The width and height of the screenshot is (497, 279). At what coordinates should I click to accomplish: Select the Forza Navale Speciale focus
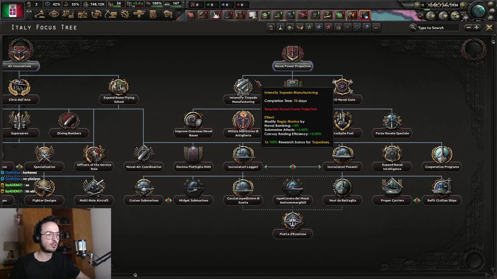pyautogui.click(x=392, y=125)
